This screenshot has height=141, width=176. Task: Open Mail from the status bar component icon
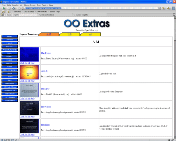coord(5,140)
